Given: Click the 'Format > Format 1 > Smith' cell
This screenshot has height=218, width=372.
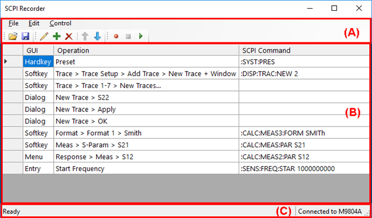Looking at the screenshot, I should pos(146,133).
